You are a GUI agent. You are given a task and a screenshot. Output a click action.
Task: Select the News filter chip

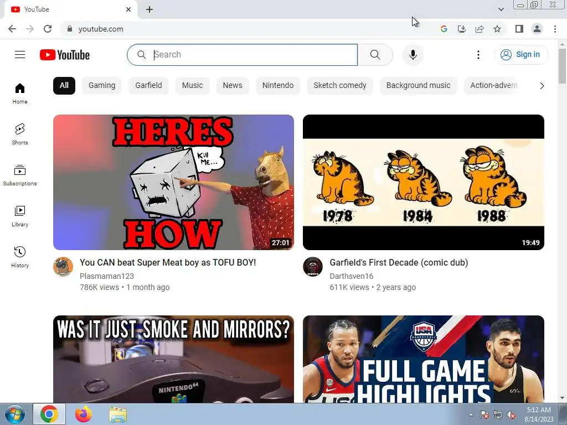(x=233, y=86)
